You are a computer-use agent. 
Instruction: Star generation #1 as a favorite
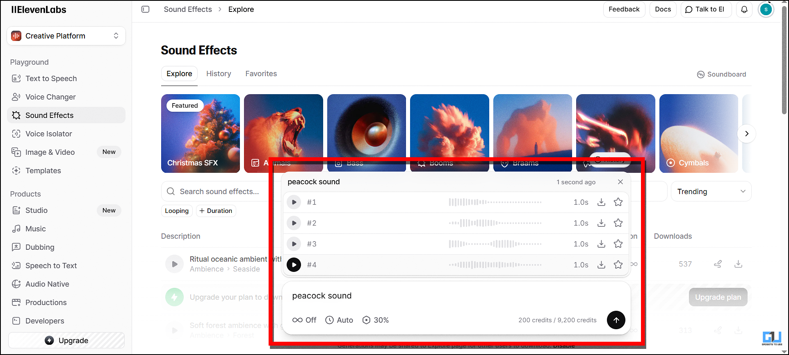(618, 202)
